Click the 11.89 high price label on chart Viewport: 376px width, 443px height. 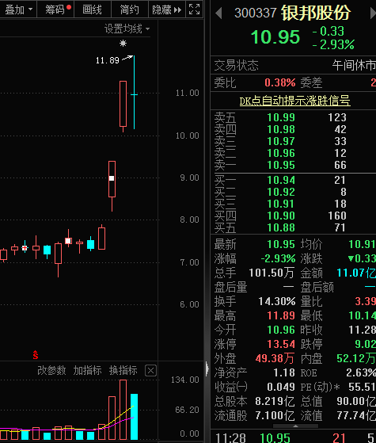tap(108, 60)
